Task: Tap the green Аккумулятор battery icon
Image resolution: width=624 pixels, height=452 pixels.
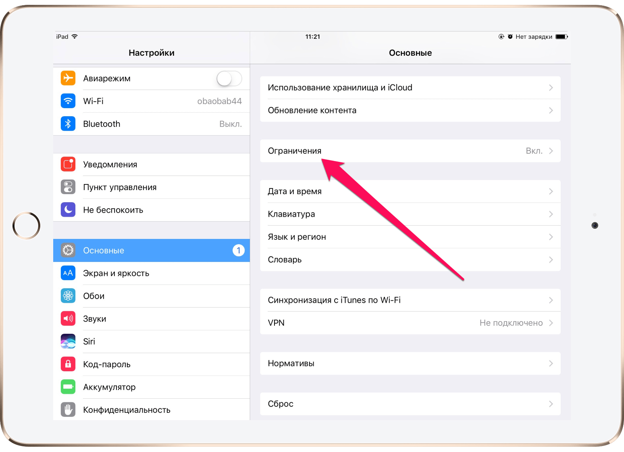Action: [68, 387]
